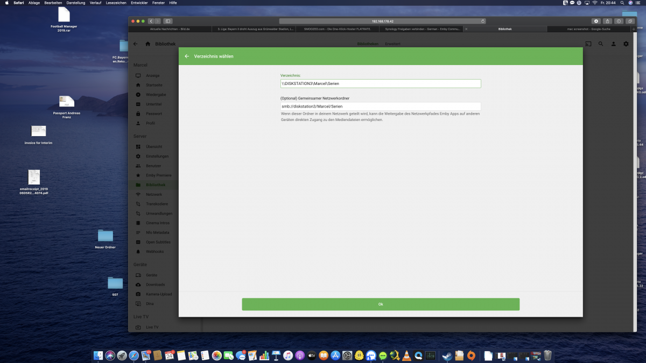Image resolution: width=646 pixels, height=363 pixels.
Task: Open Open Subtitles in the sidebar
Action: 158,242
